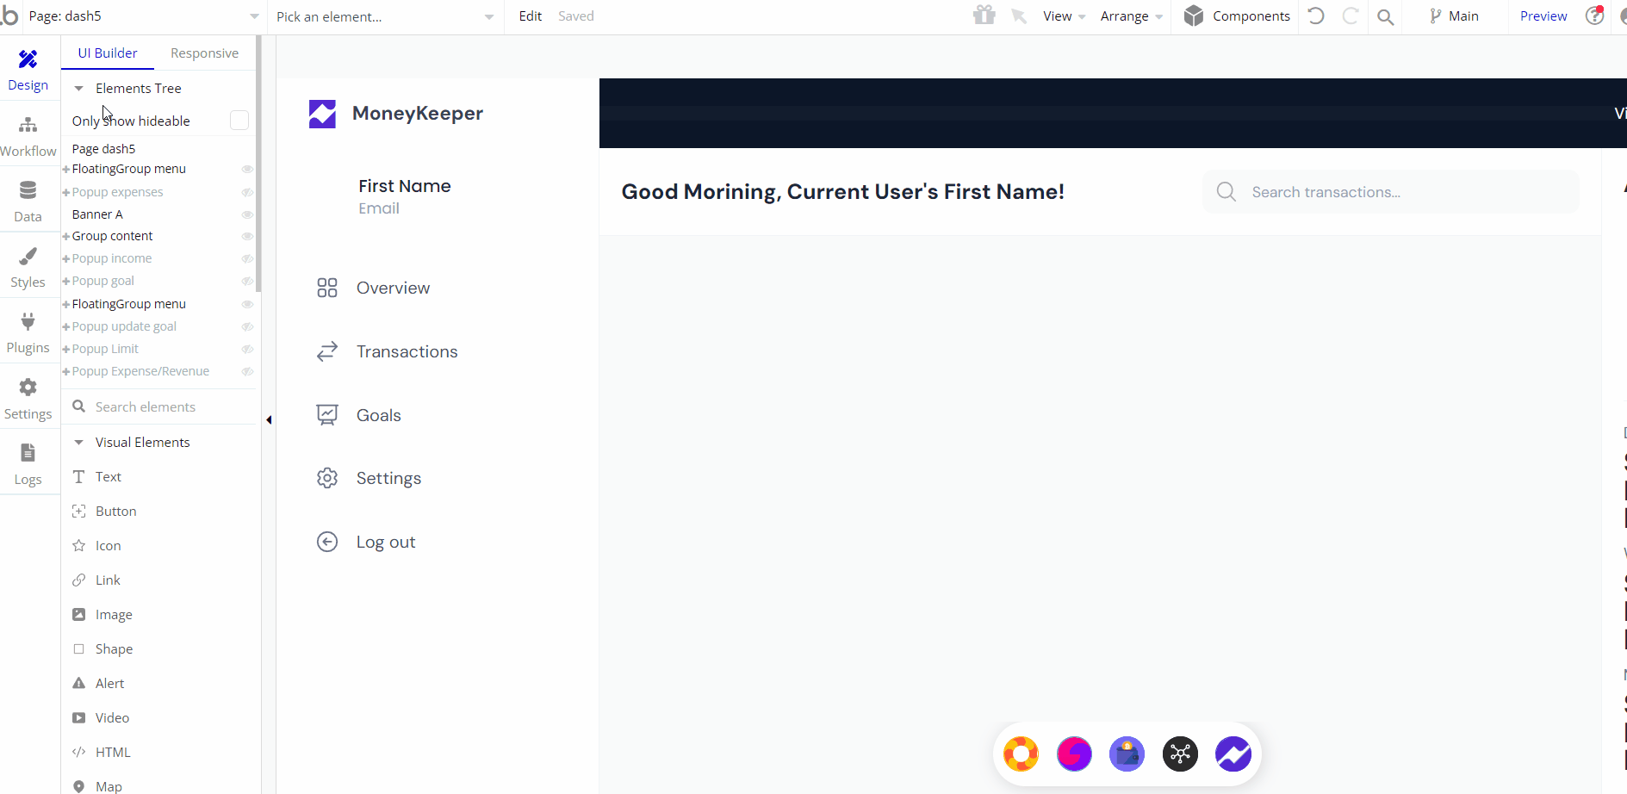Open the Workflow tab in sidebar
The width and height of the screenshot is (1627, 794).
(x=28, y=137)
